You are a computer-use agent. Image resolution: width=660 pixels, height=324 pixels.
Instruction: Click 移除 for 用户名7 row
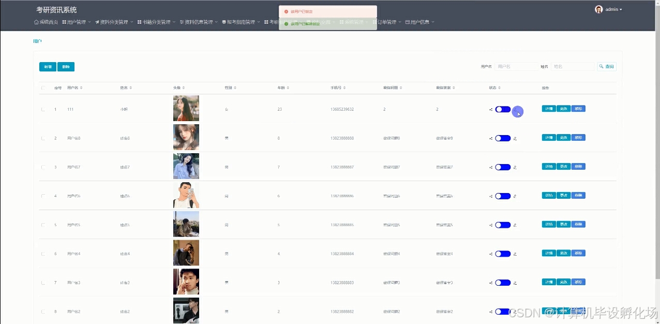[578, 167]
